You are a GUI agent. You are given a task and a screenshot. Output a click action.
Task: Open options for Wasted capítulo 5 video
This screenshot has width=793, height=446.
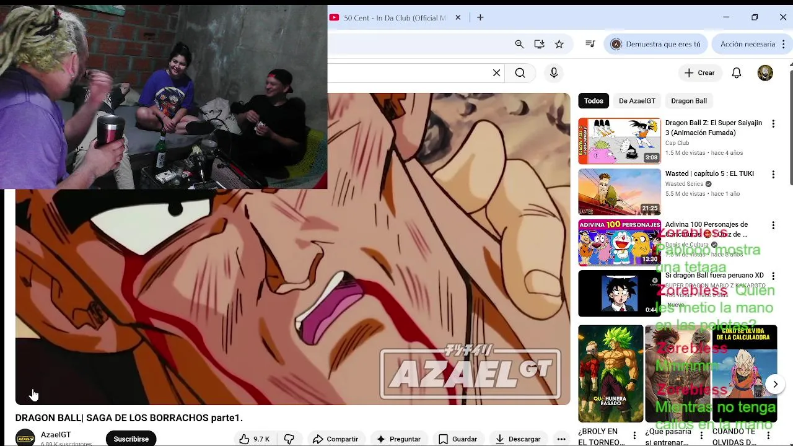[x=773, y=175]
